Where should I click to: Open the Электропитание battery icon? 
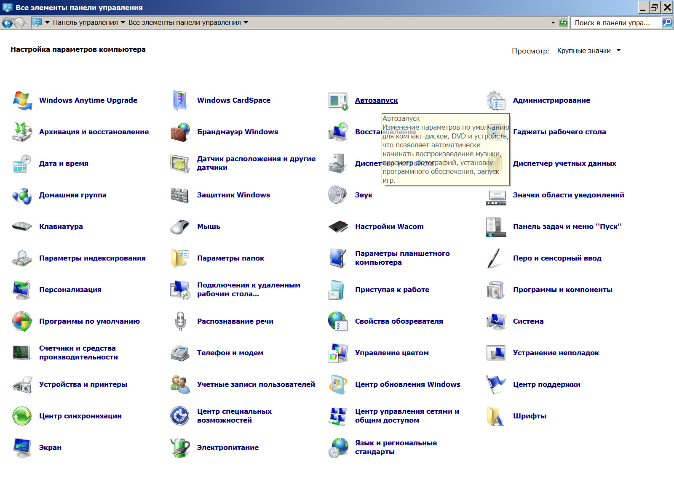pos(180,448)
